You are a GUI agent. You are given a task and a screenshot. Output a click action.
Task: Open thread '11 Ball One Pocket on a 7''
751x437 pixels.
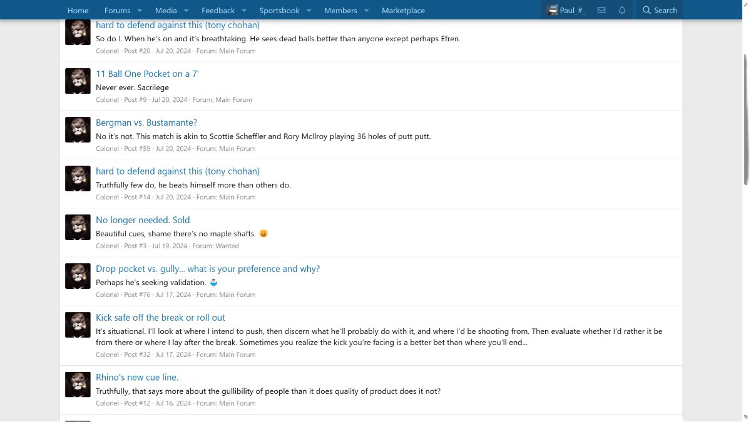(147, 74)
